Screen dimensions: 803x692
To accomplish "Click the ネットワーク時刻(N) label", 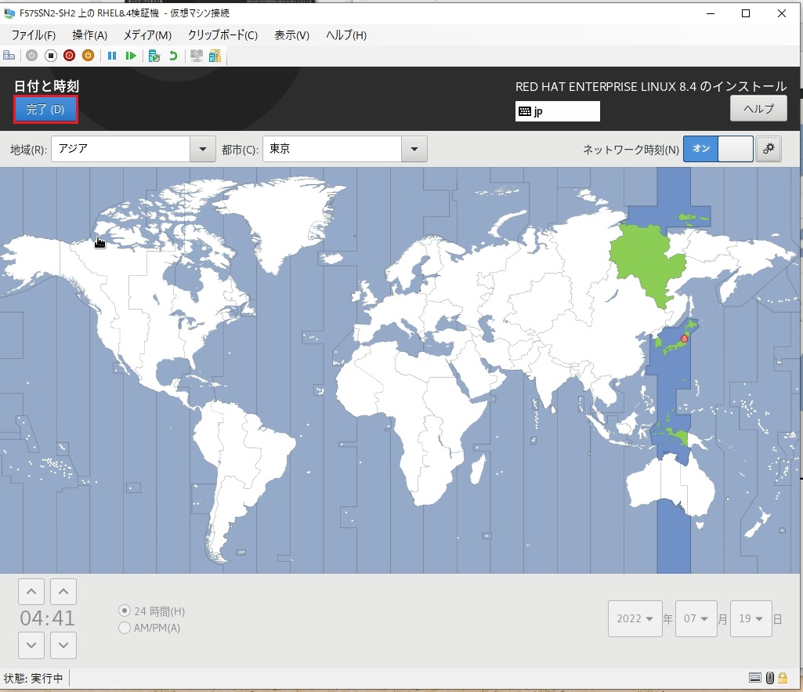I will pos(631,150).
